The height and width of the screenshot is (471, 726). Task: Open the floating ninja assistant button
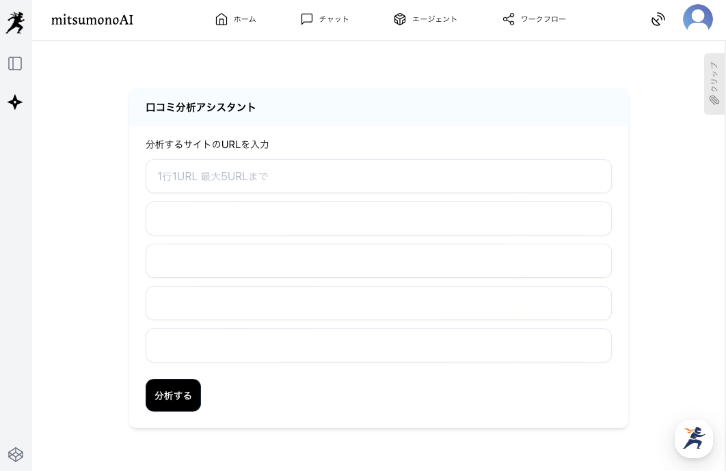[693, 438]
